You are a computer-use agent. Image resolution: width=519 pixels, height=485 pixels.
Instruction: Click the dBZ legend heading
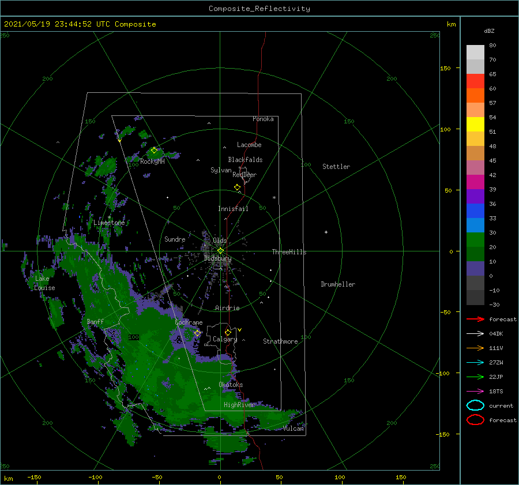click(489, 31)
